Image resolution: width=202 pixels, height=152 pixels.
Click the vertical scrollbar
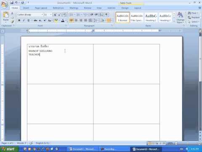[x=200, y=83]
